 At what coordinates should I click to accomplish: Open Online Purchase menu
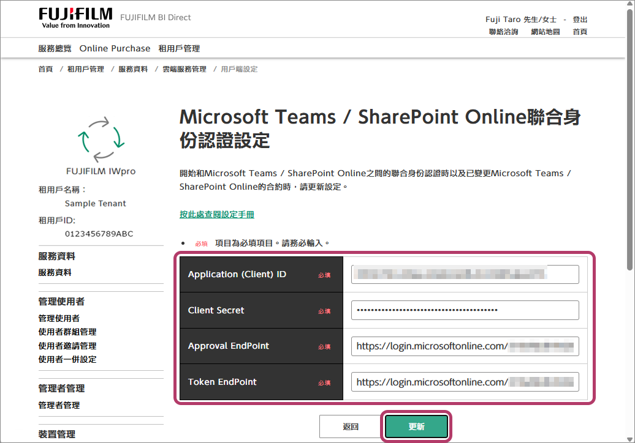pyautogui.click(x=115, y=48)
